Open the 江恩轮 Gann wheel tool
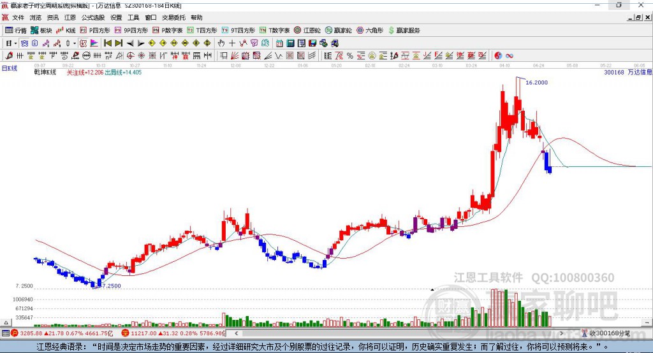The image size is (653, 353). (307, 31)
